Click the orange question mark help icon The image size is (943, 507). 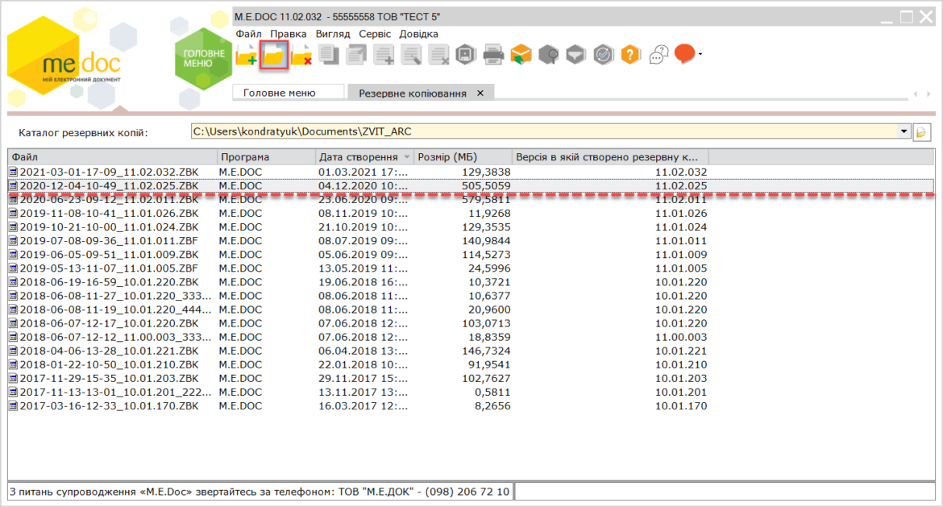(630, 56)
